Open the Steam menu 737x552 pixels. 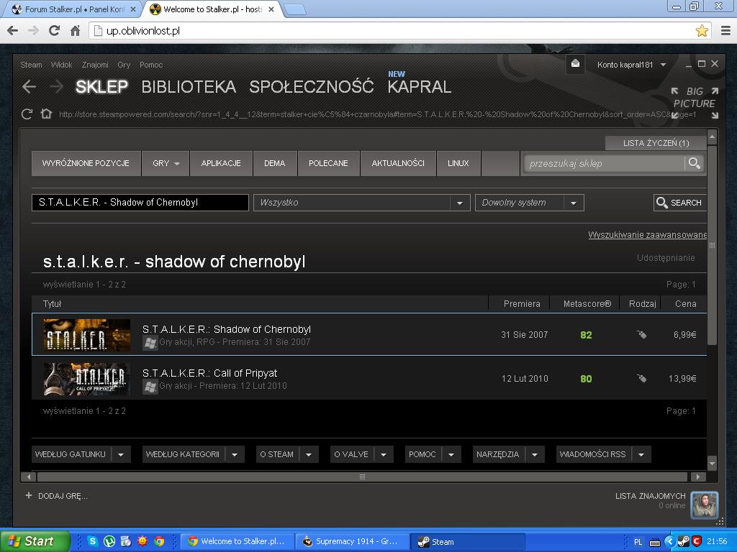pyautogui.click(x=31, y=65)
